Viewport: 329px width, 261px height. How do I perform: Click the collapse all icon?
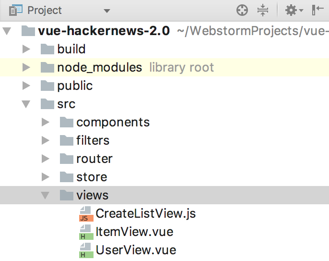263,10
